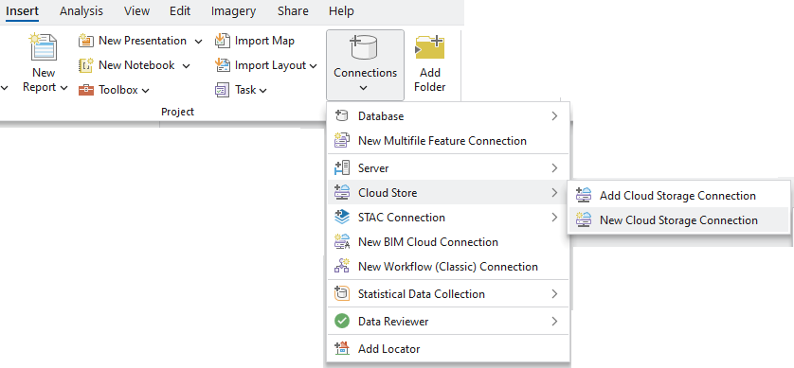Click the Add Folder icon
Image resolution: width=794 pixels, height=368 pixels.
(430, 48)
